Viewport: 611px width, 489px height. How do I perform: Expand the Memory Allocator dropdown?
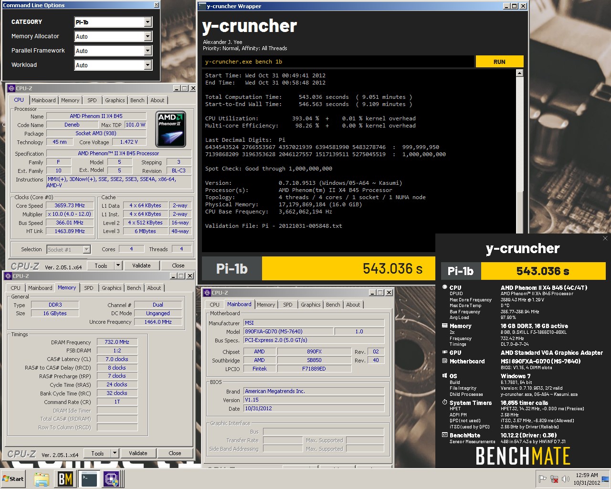pos(113,36)
